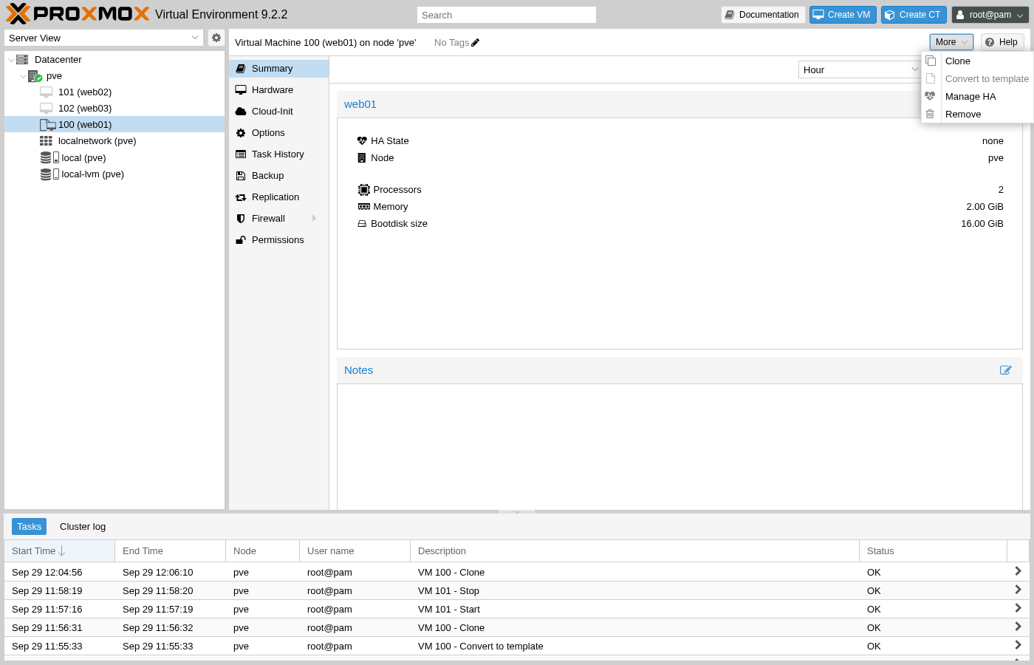Click the Manage HA heartbeat icon
Viewport: 1034px width, 665px height.
(x=930, y=96)
